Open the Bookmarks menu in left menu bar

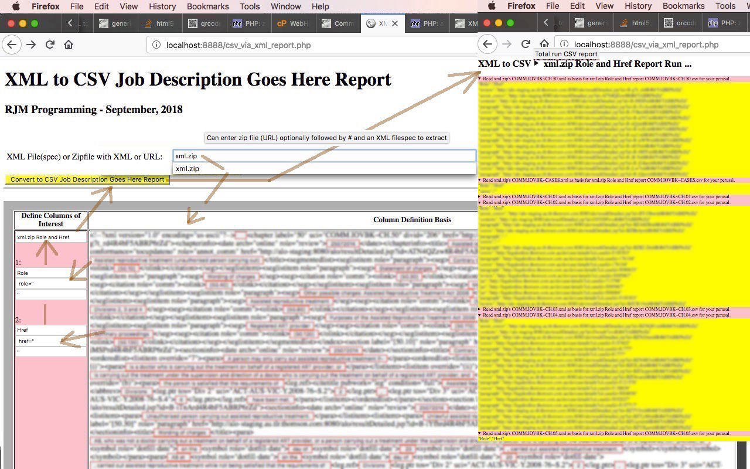pyautogui.click(x=207, y=6)
